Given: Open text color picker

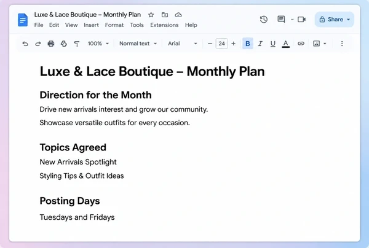Looking at the screenshot, I should 285,44.
